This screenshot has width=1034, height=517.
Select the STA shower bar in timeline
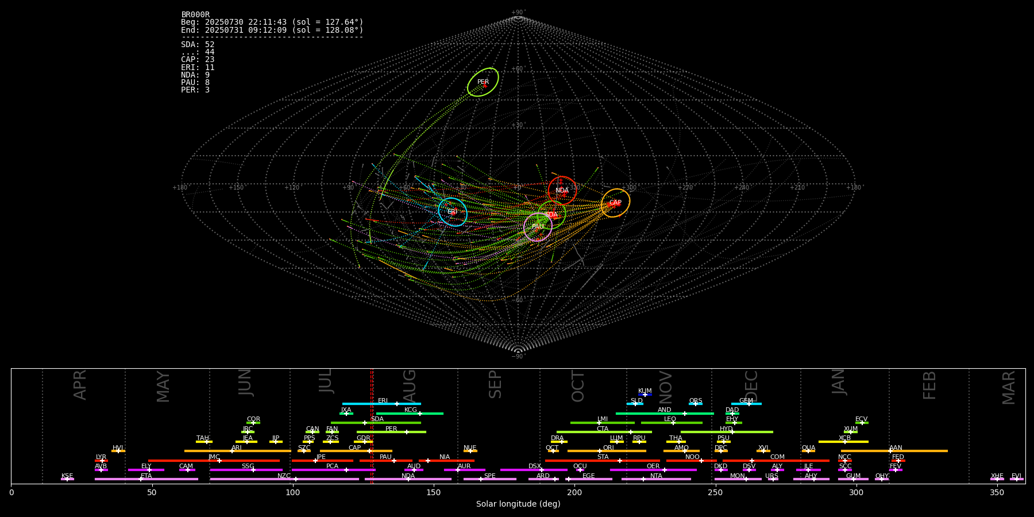tap(603, 460)
